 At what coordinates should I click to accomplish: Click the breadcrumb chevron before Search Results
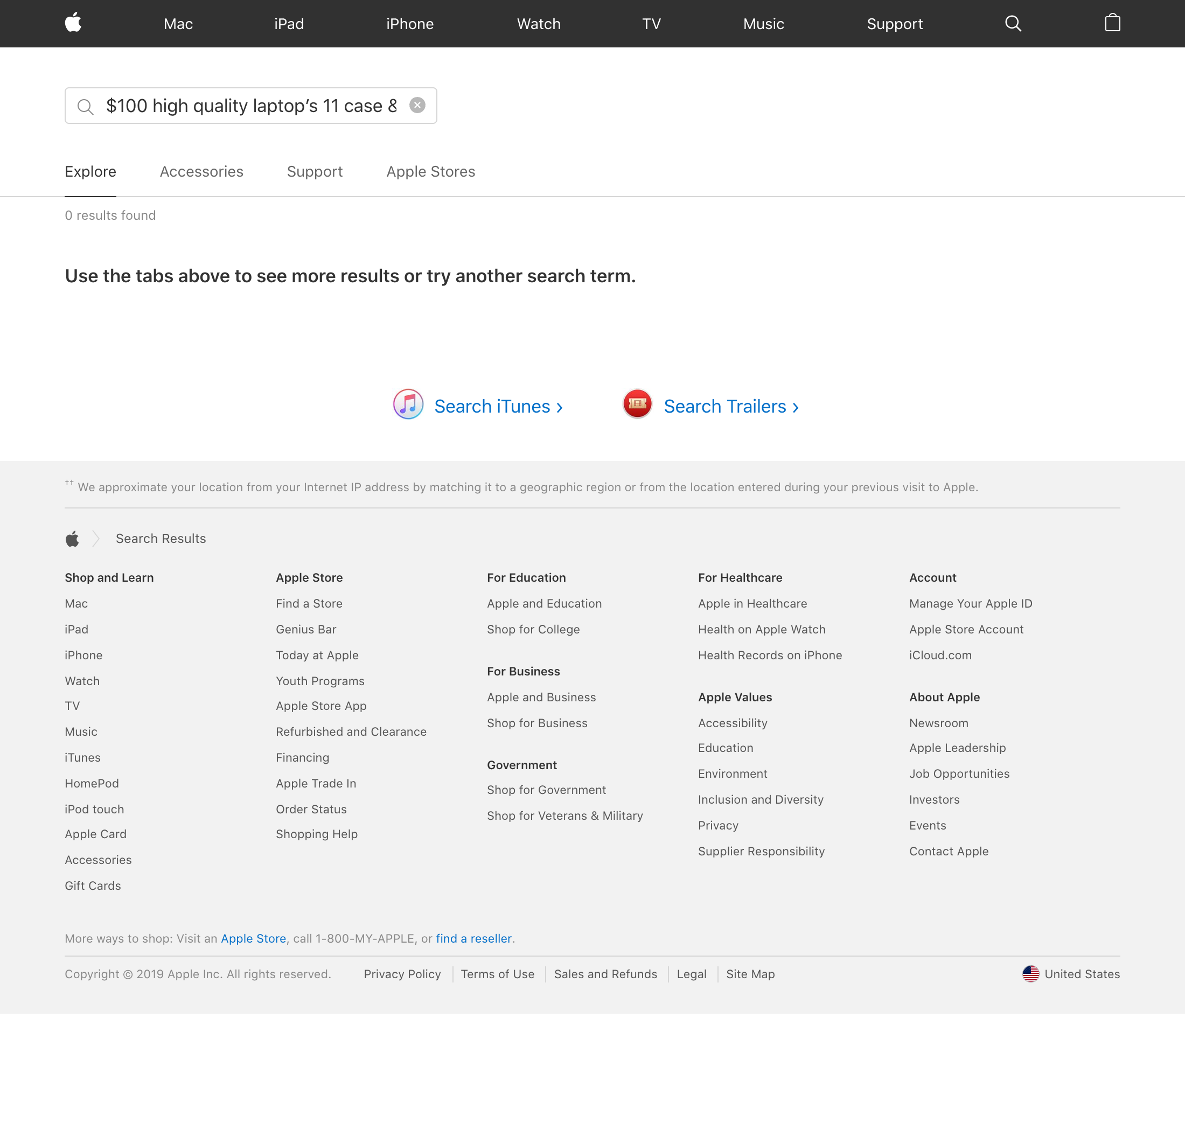pyautogui.click(x=95, y=538)
